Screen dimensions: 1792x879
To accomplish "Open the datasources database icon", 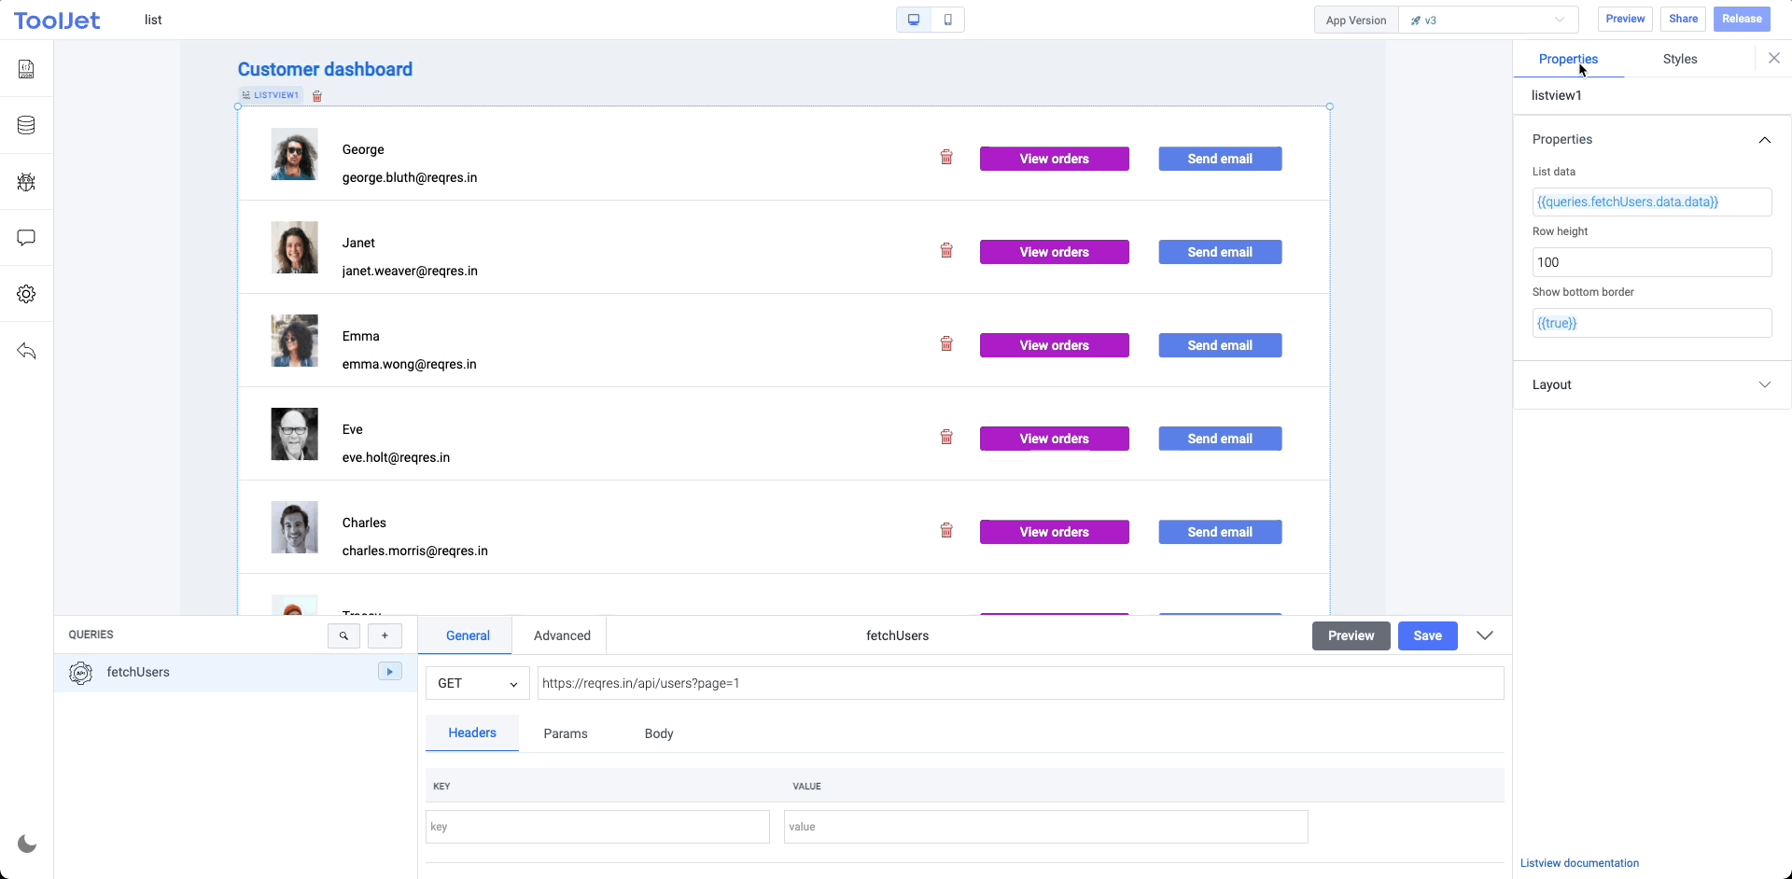I will [x=26, y=125].
